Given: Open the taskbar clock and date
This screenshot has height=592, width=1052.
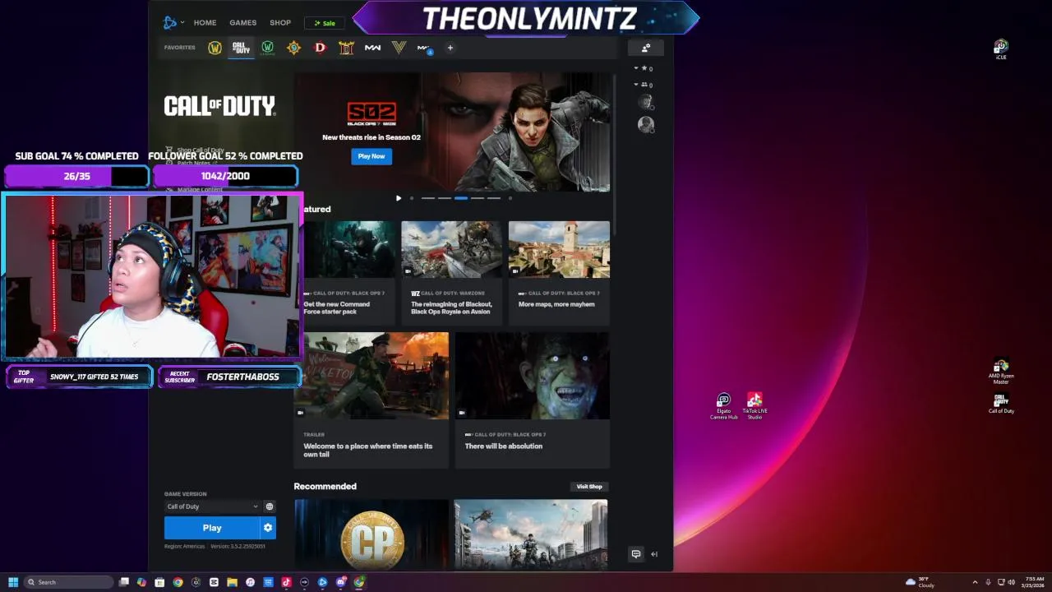Looking at the screenshot, I should pos(1033,582).
